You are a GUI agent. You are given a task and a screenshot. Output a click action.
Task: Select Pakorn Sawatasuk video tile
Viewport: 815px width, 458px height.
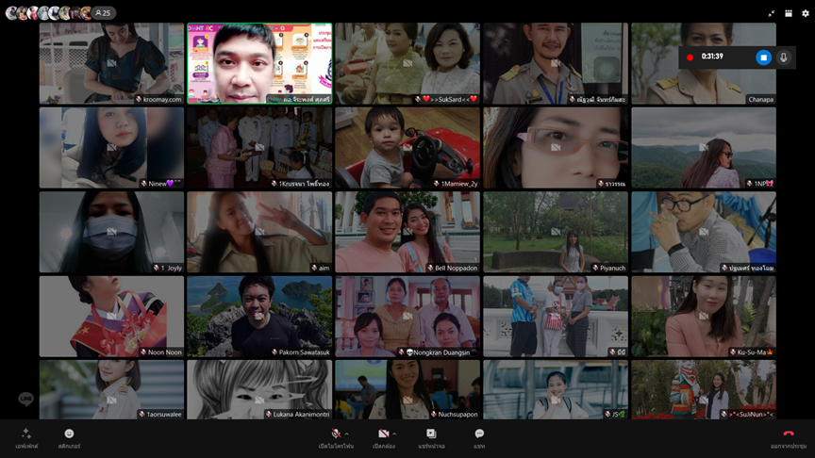(x=259, y=317)
